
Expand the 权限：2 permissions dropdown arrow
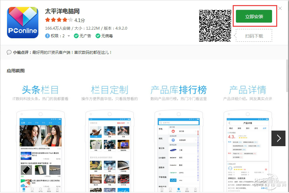69,36
